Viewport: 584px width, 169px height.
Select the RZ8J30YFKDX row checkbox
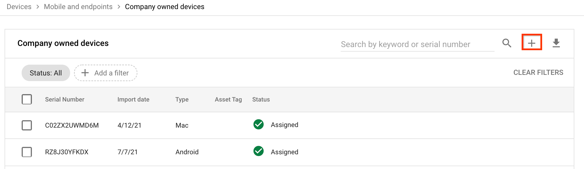(x=27, y=152)
